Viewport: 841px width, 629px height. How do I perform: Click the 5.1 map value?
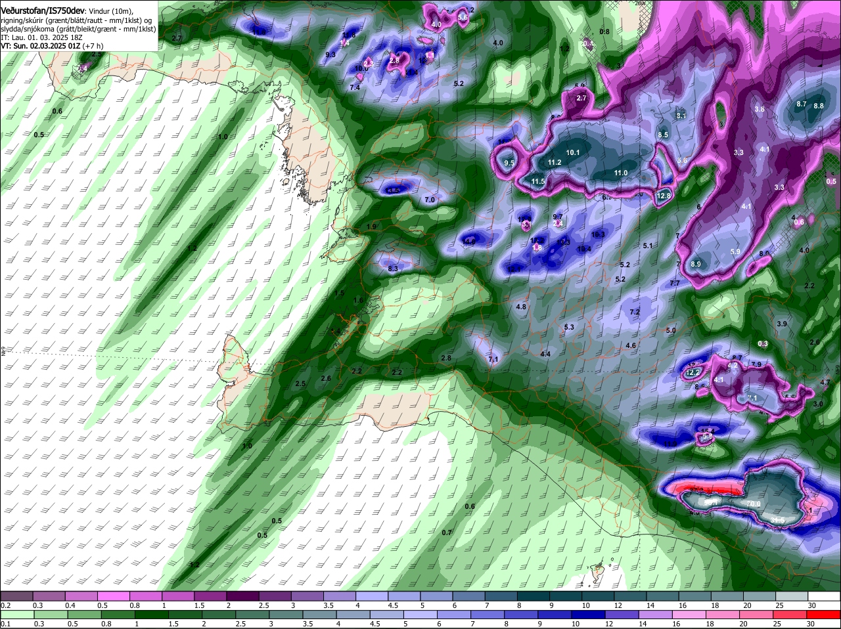click(648, 246)
